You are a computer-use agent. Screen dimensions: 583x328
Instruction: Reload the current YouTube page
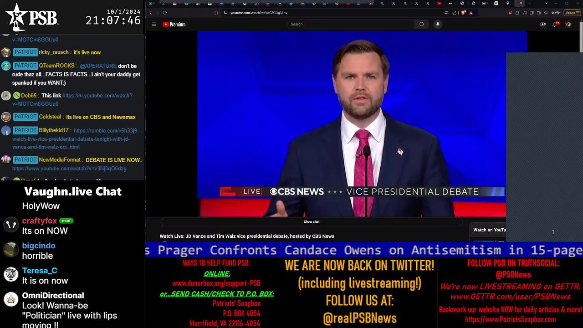pos(165,13)
